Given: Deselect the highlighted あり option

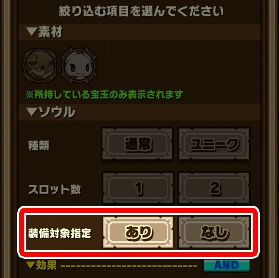Looking at the screenshot, I should 138,232.
